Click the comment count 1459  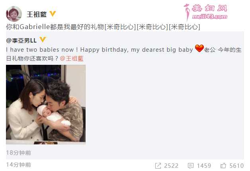tap(204, 166)
